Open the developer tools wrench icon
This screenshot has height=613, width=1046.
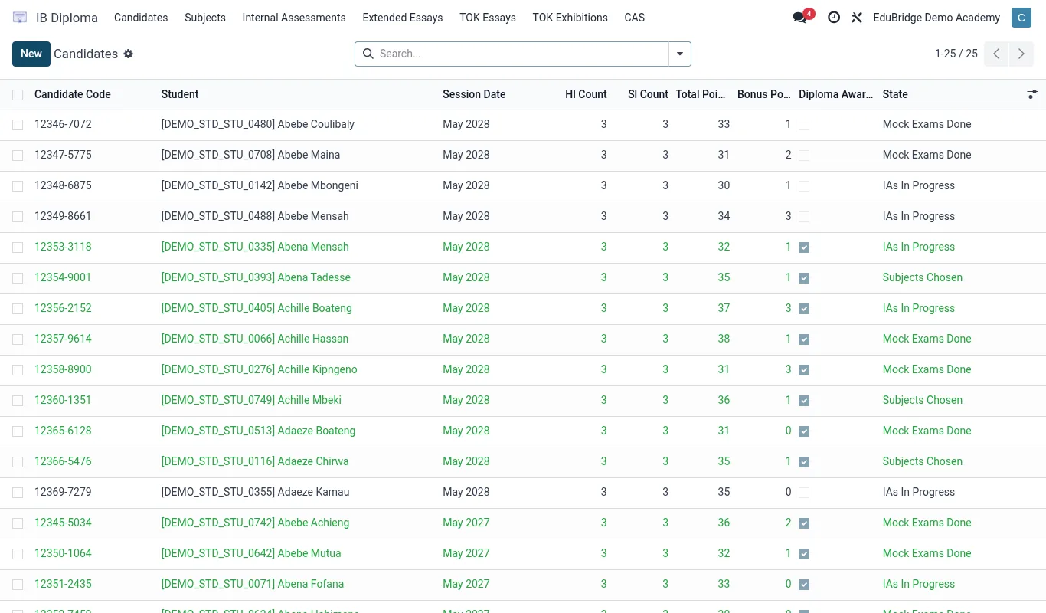coord(856,18)
